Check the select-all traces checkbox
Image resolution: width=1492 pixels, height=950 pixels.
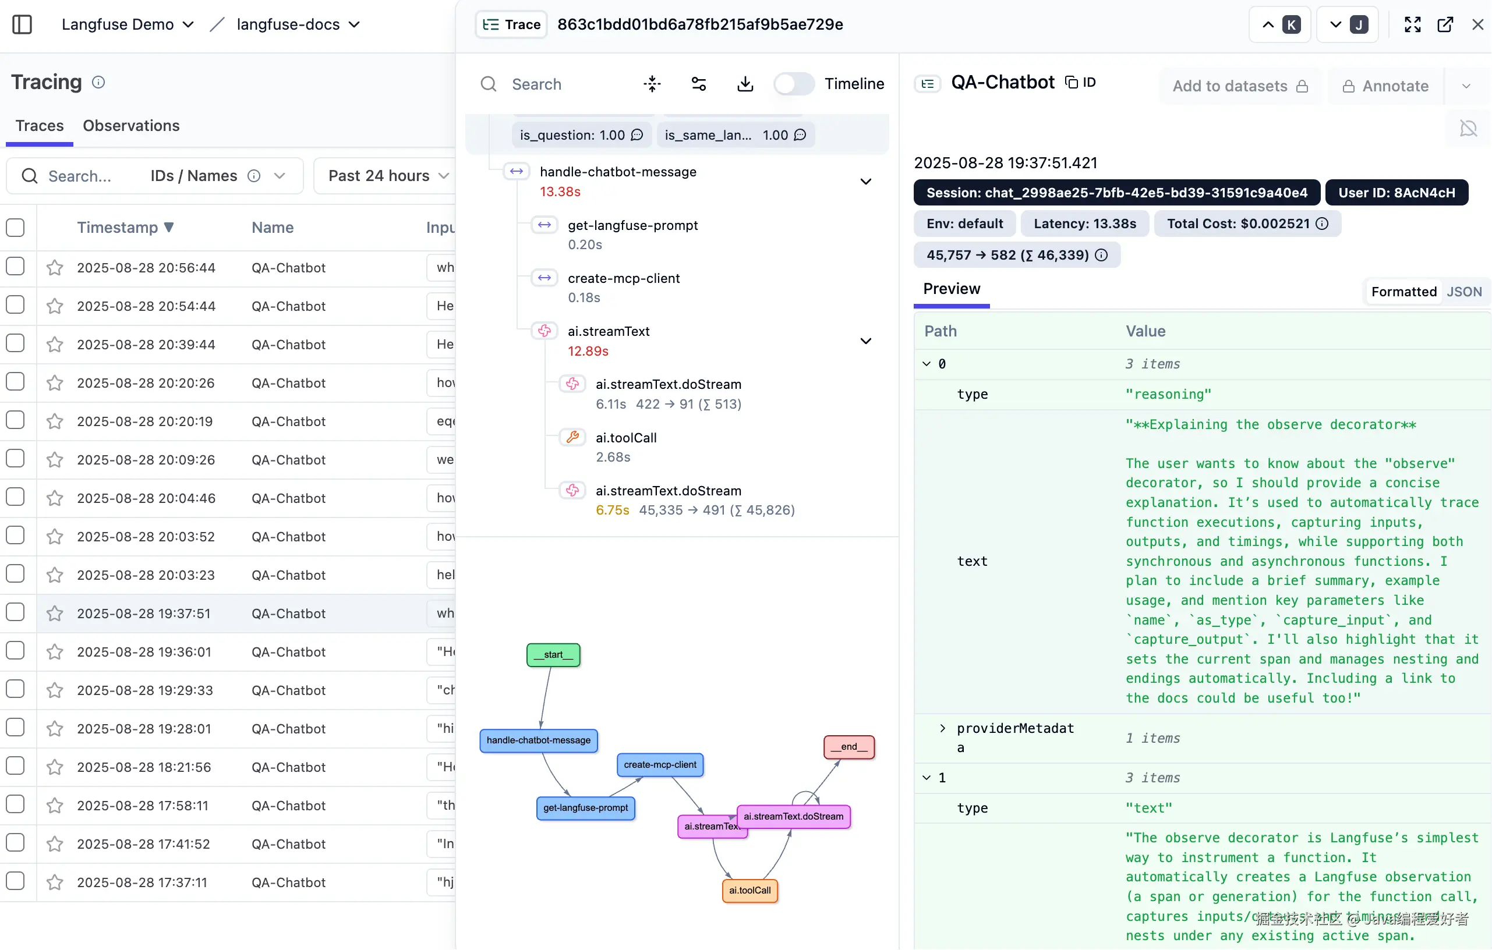click(x=16, y=227)
